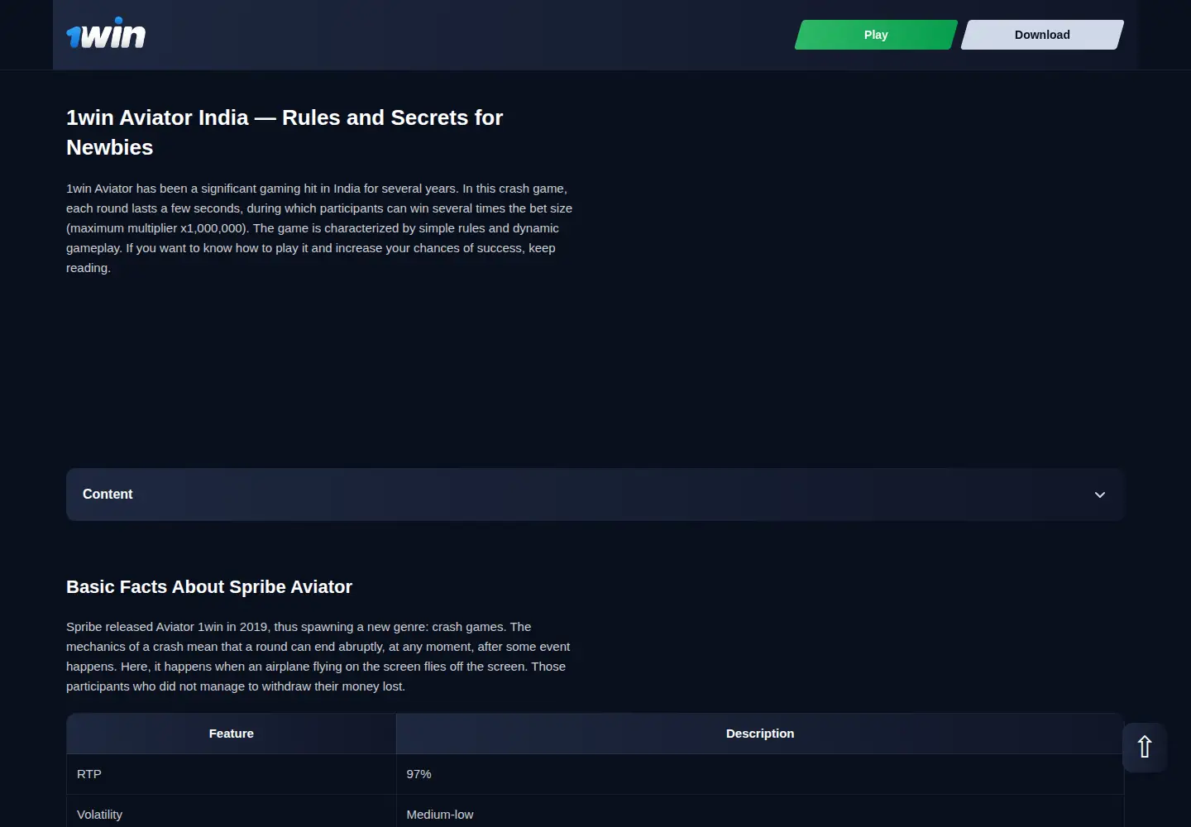Screen dimensions: 1191x827
Task: Click the green Play button
Action: point(876,35)
